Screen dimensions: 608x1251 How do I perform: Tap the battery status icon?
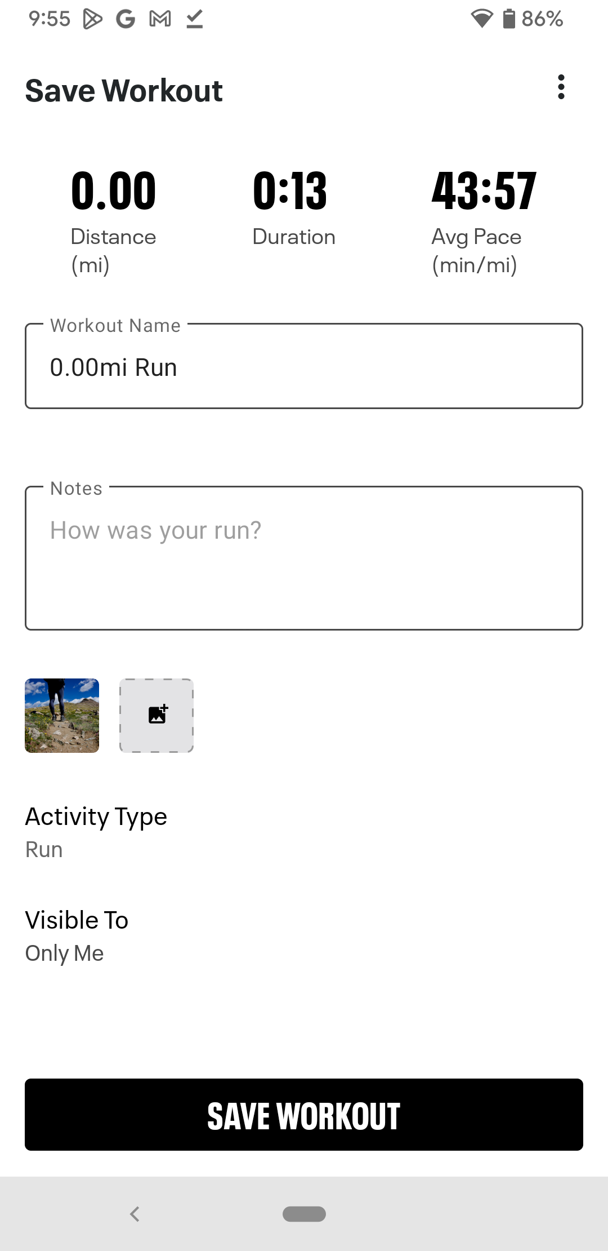(x=509, y=19)
